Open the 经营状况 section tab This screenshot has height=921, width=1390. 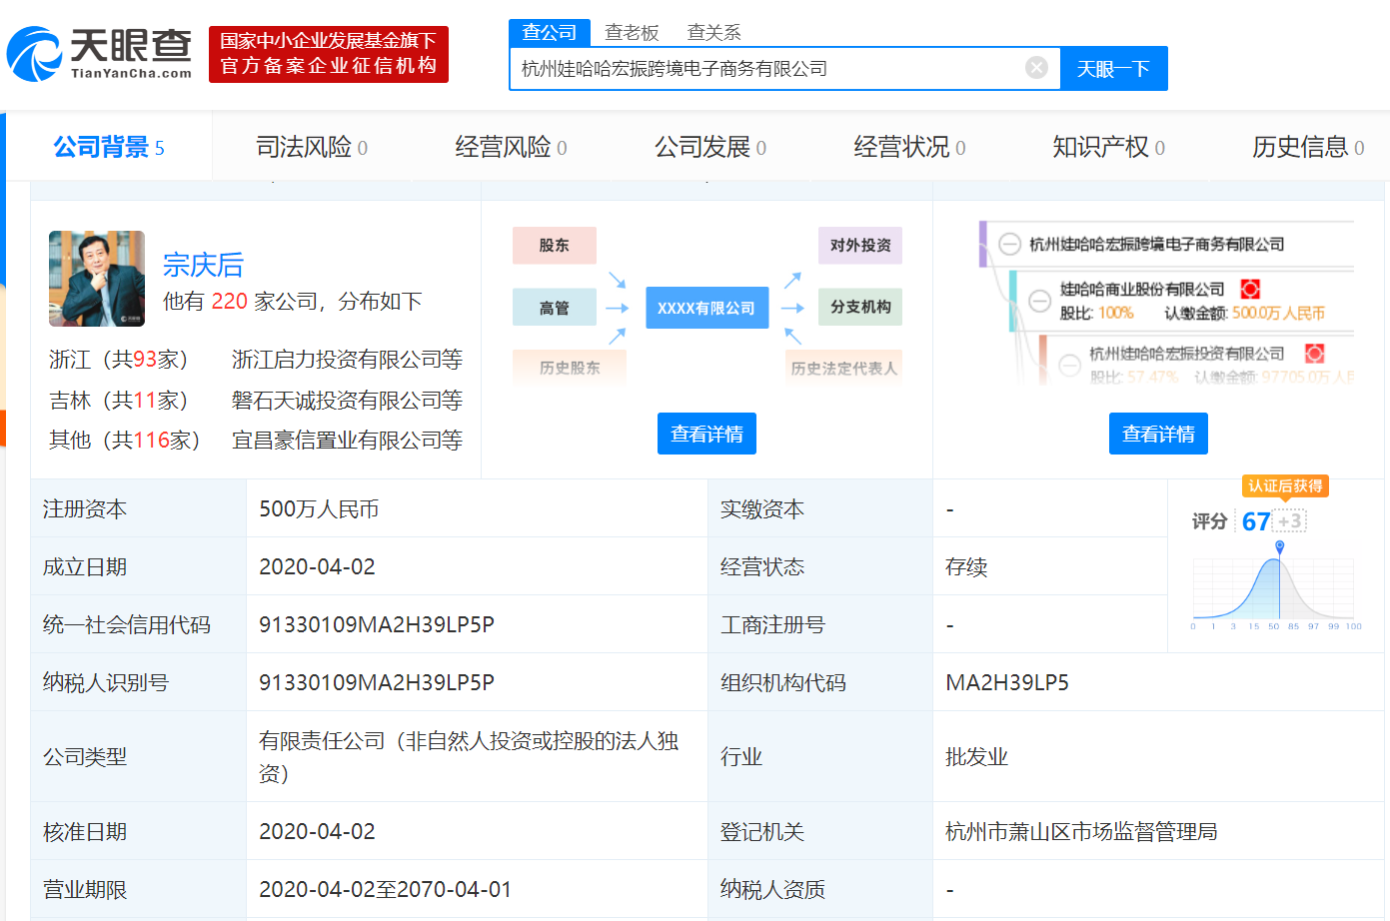[x=909, y=148]
